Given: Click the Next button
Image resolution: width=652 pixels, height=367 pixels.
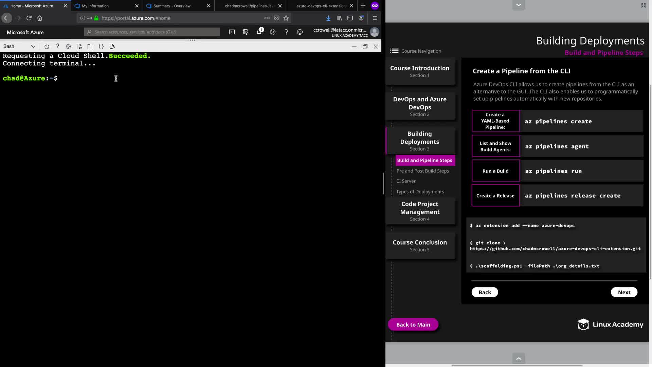Looking at the screenshot, I should [624, 292].
